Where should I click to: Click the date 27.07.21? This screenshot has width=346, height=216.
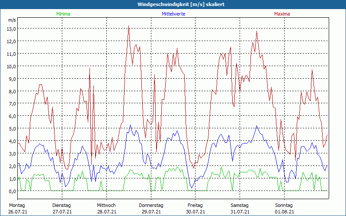pos(62,212)
